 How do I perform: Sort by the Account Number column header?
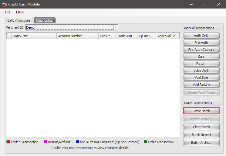tap(78, 36)
